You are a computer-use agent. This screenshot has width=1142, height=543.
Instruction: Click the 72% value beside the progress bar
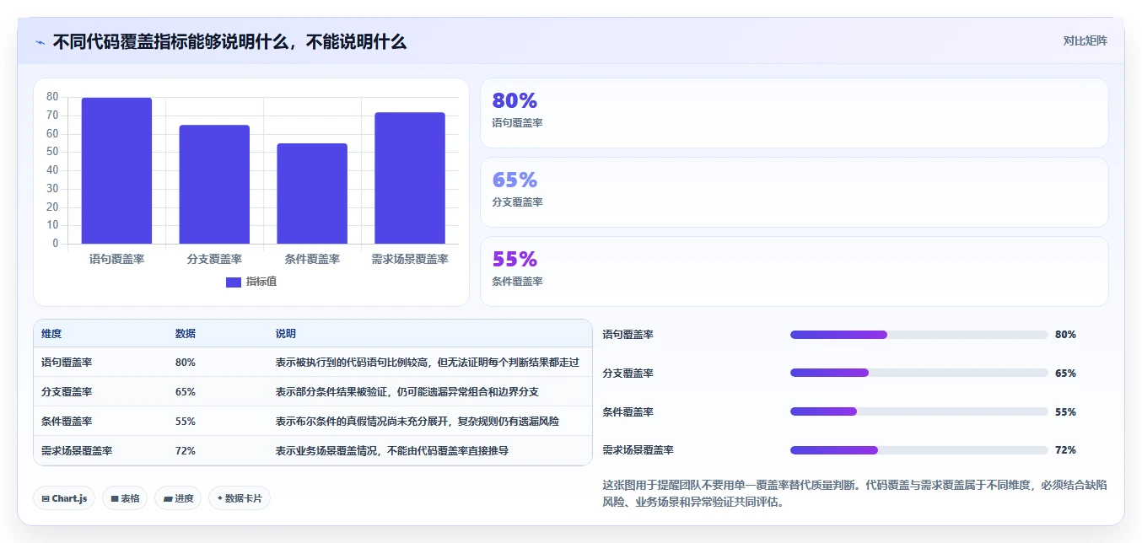(1065, 450)
